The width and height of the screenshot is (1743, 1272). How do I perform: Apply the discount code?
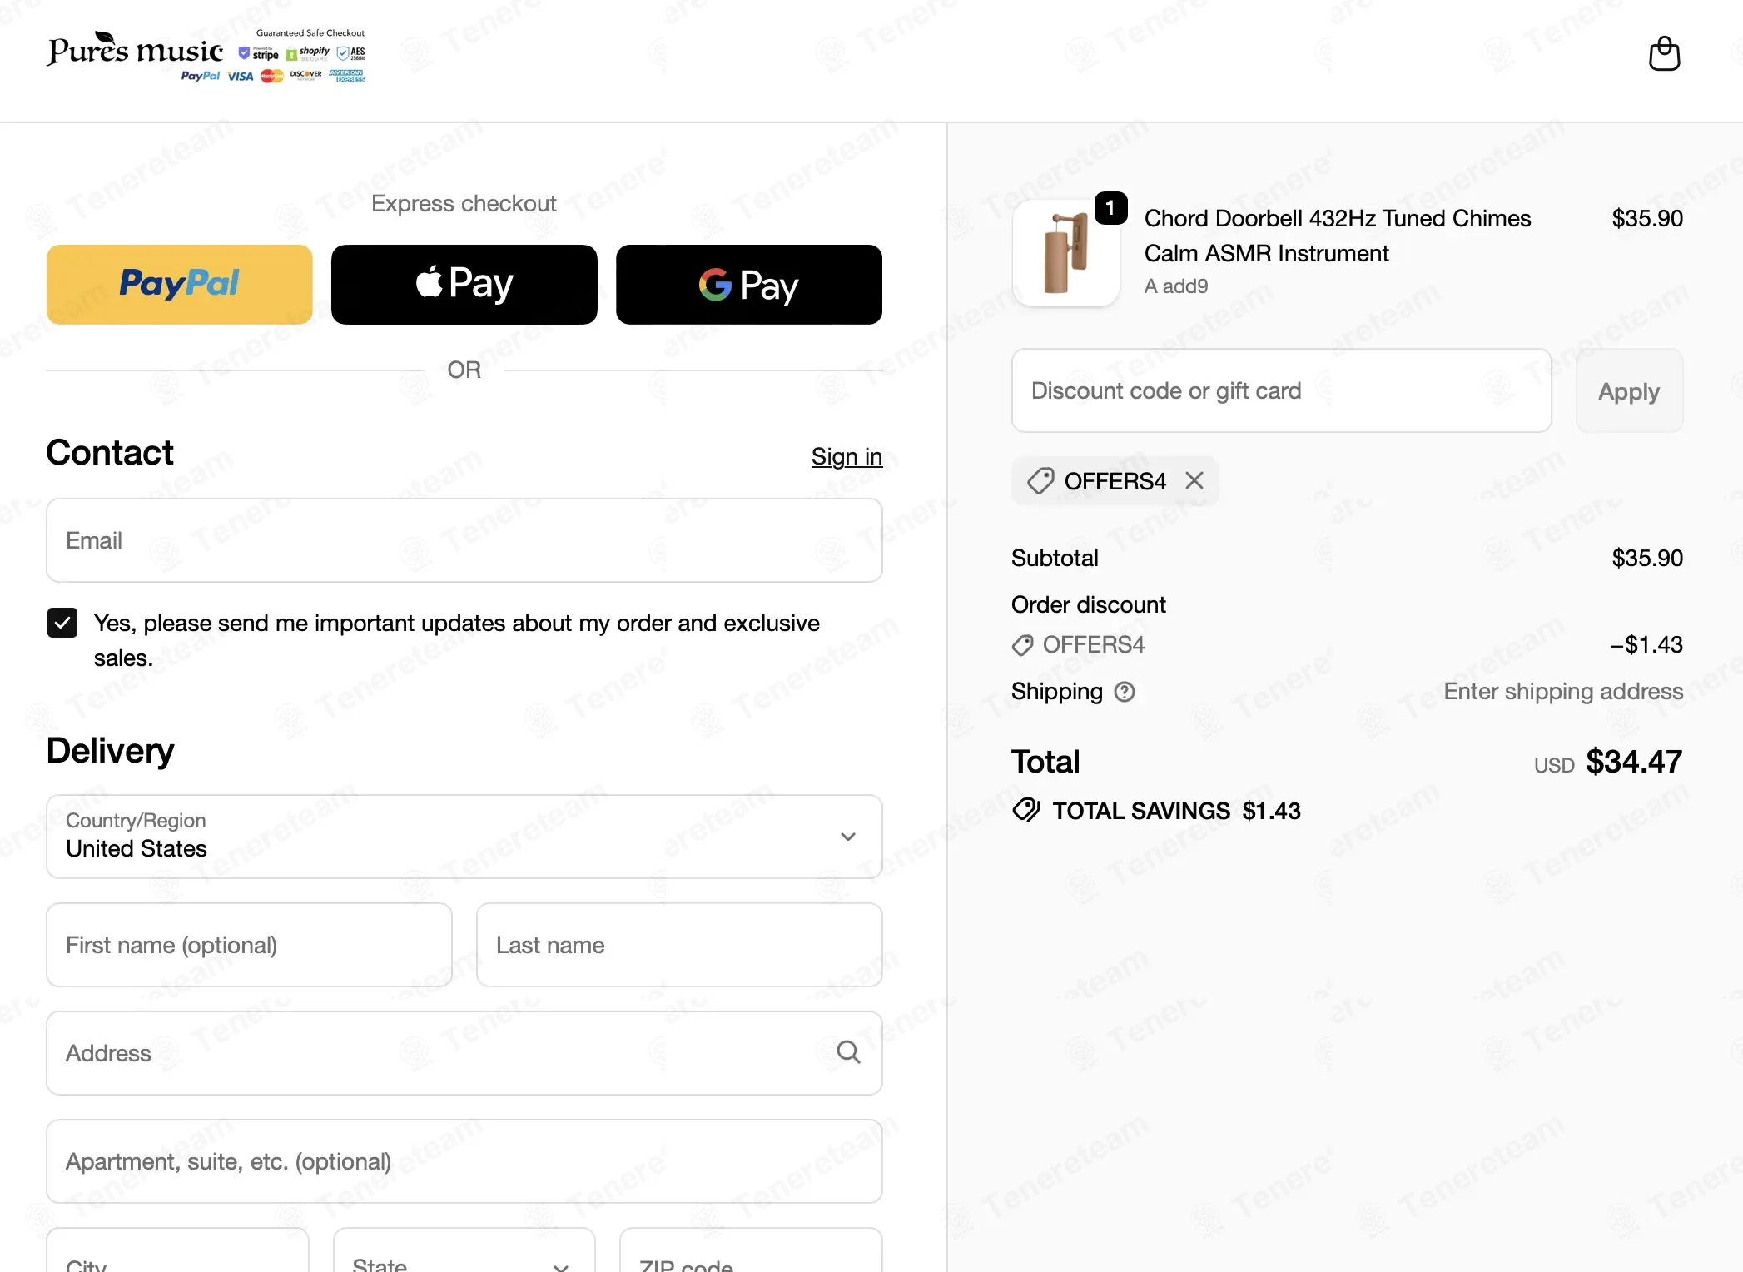[x=1629, y=390]
